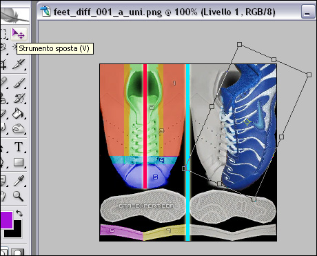Select the Eyedropper tool

[x=19, y=180]
